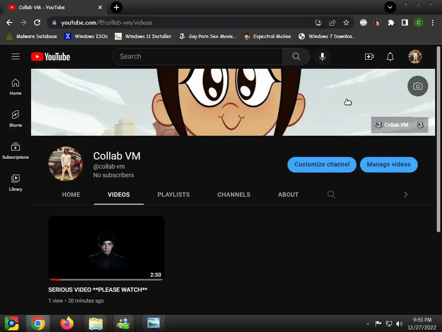The height and width of the screenshot is (332, 442).
Task: Toggle the browser side panel
Action: tap(405, 22)
